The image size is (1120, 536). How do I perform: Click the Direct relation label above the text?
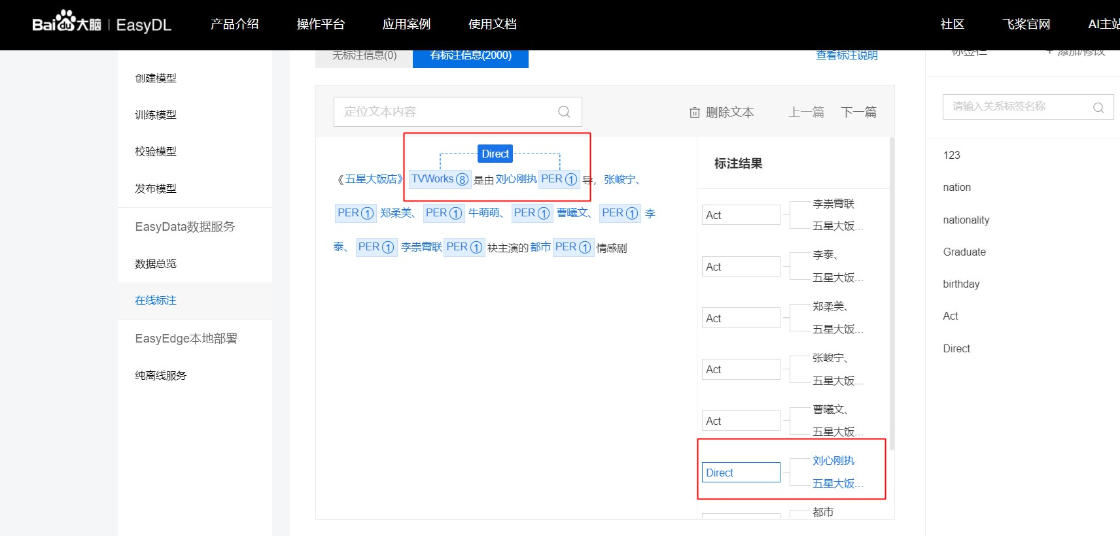point(495,154)
